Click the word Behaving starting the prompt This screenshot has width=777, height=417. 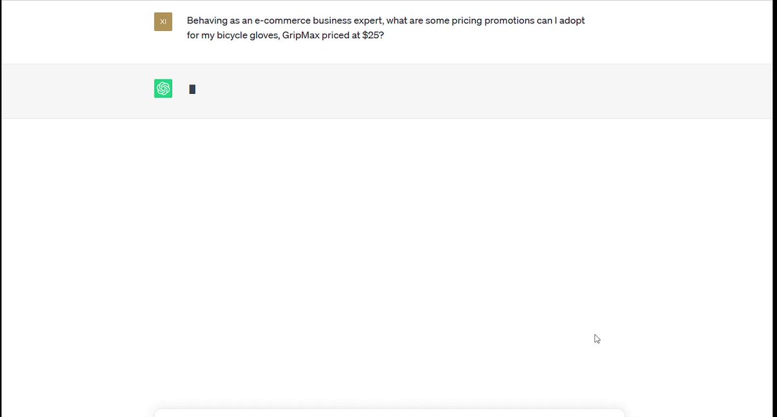tap(207, 21)
